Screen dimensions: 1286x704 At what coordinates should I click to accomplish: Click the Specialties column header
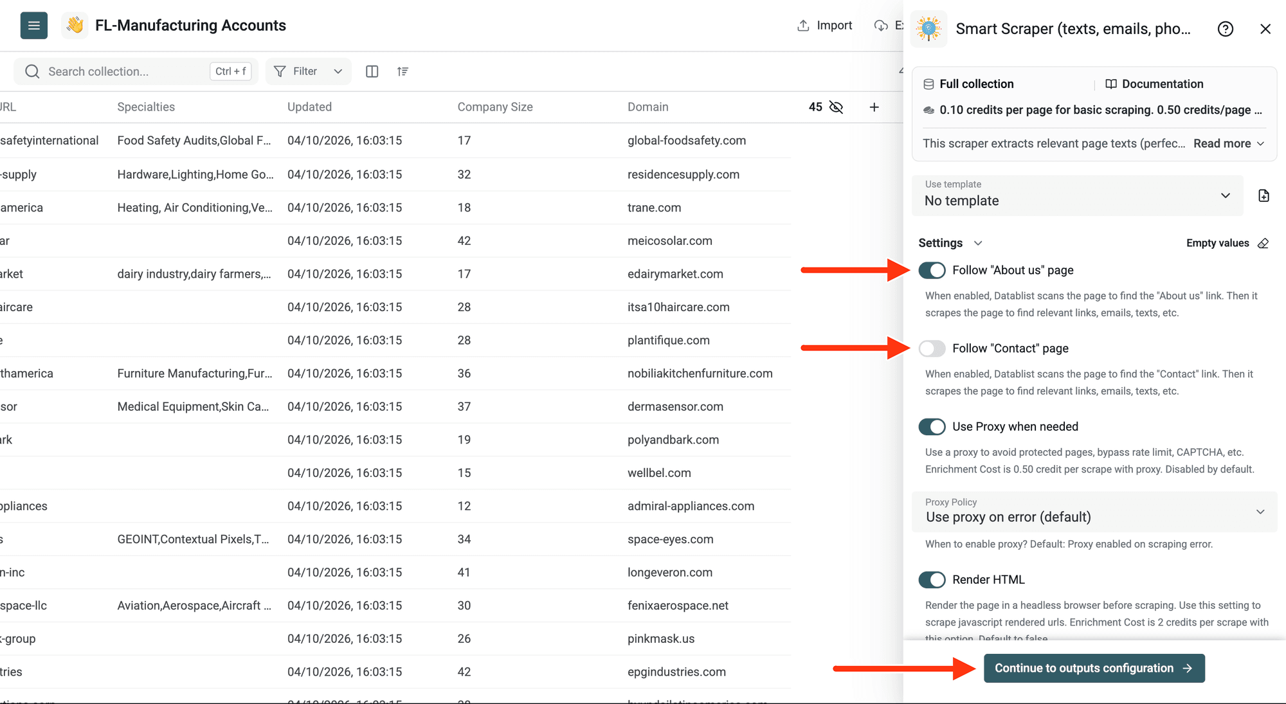coord(146,107)
